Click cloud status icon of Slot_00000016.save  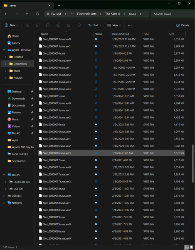pyautogui.click(x=96, y=124)
